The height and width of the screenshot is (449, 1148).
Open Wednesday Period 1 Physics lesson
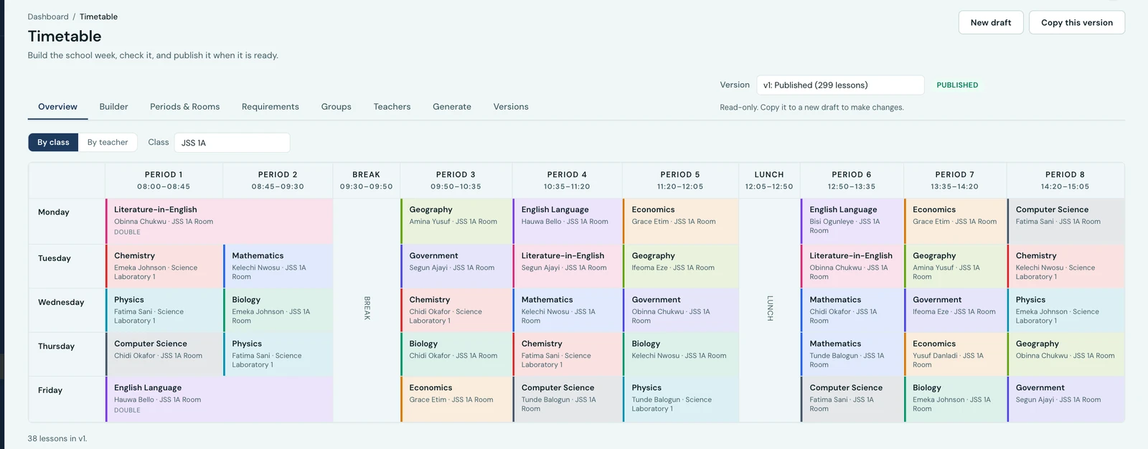coord(164,310)
